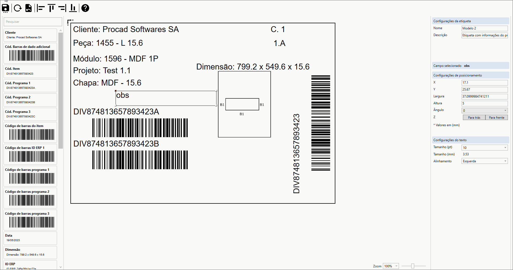Click the Para frente button
This screenshot has width=513, height=270.
[497, 118]
